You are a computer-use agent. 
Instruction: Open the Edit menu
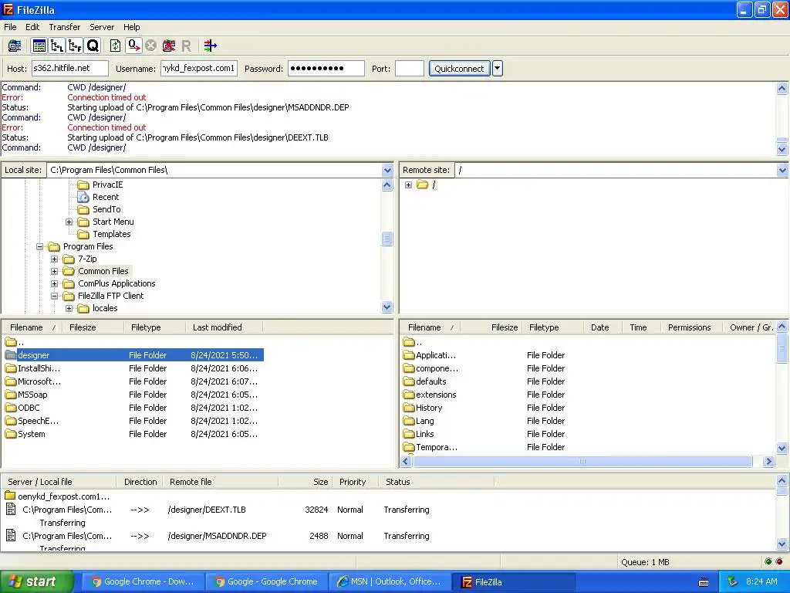(x=32, y=27)
